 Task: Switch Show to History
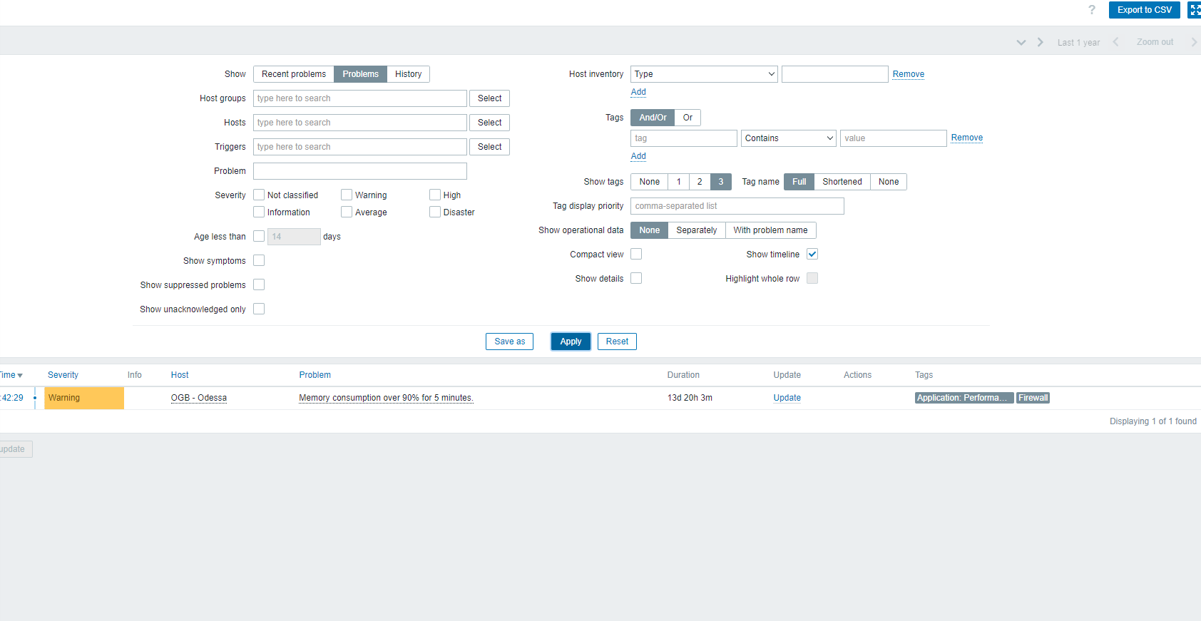409,74
